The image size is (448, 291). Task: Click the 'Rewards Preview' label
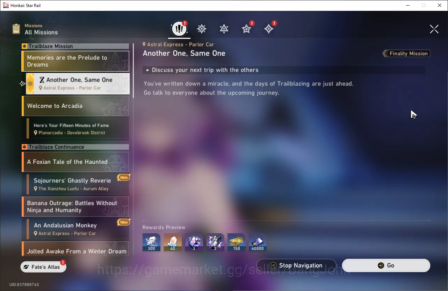164,227
